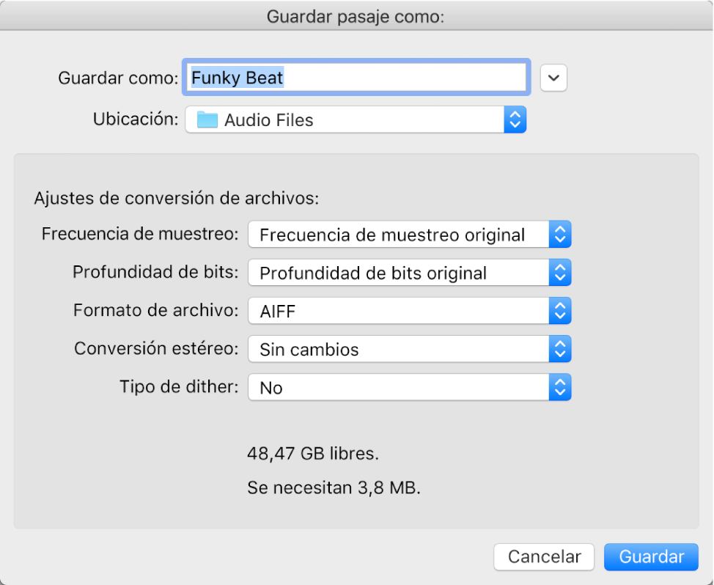This screenshot has height=585, width=714.
Task: Open the Ubicación pop-up showing Audio Files
Action: coord(345,120)
